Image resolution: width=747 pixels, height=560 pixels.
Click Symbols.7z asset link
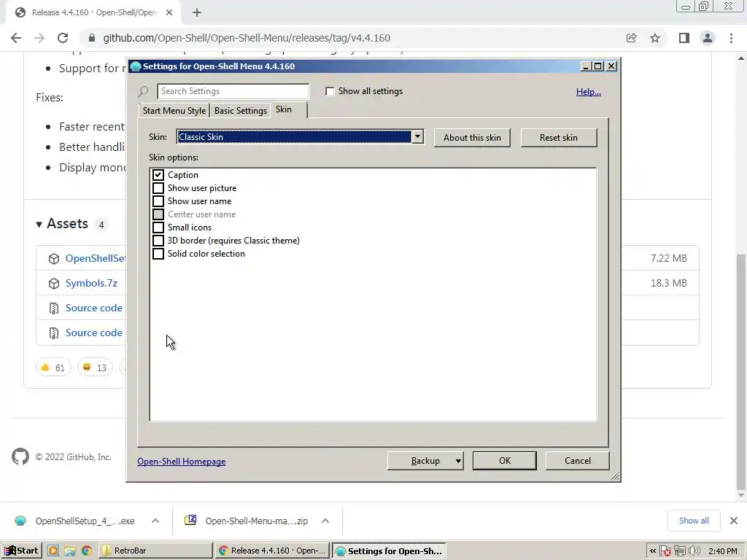(x=91, y=284)
